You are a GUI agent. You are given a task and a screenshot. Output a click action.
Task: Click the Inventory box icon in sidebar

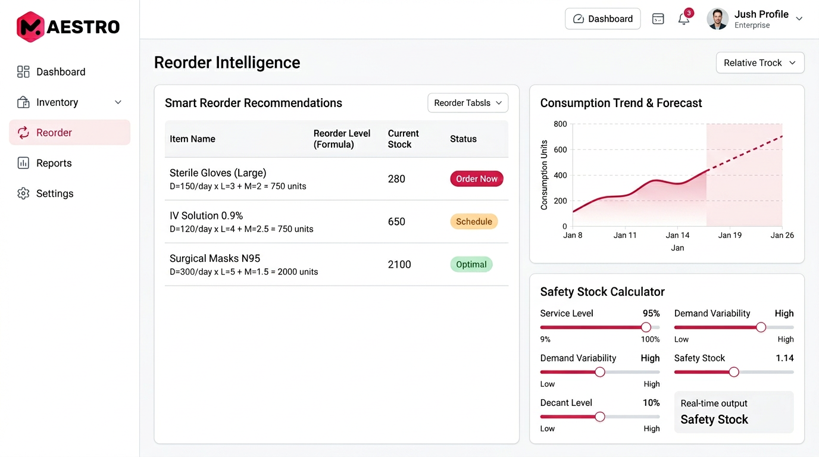coord(23,102)
